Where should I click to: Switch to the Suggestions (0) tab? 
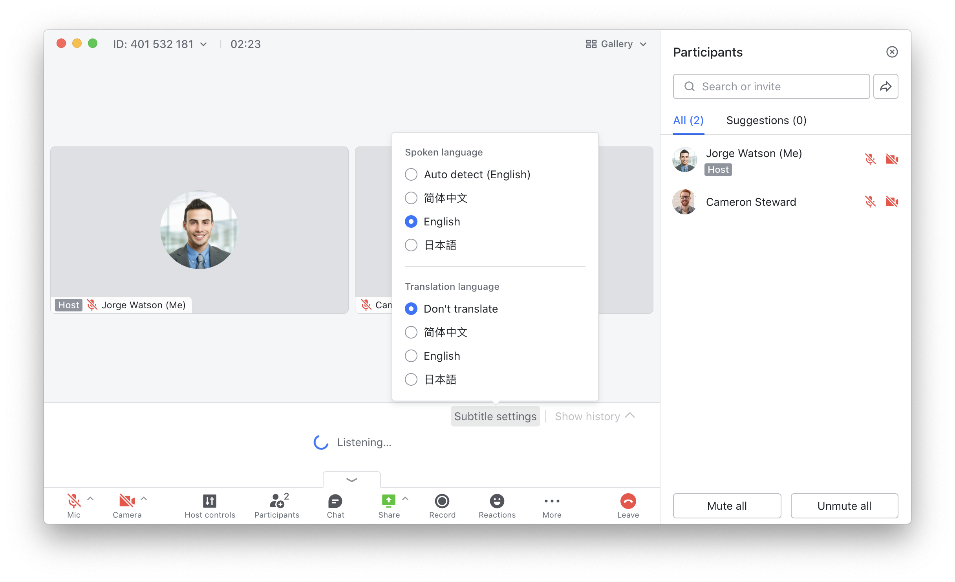coord(766,120)
